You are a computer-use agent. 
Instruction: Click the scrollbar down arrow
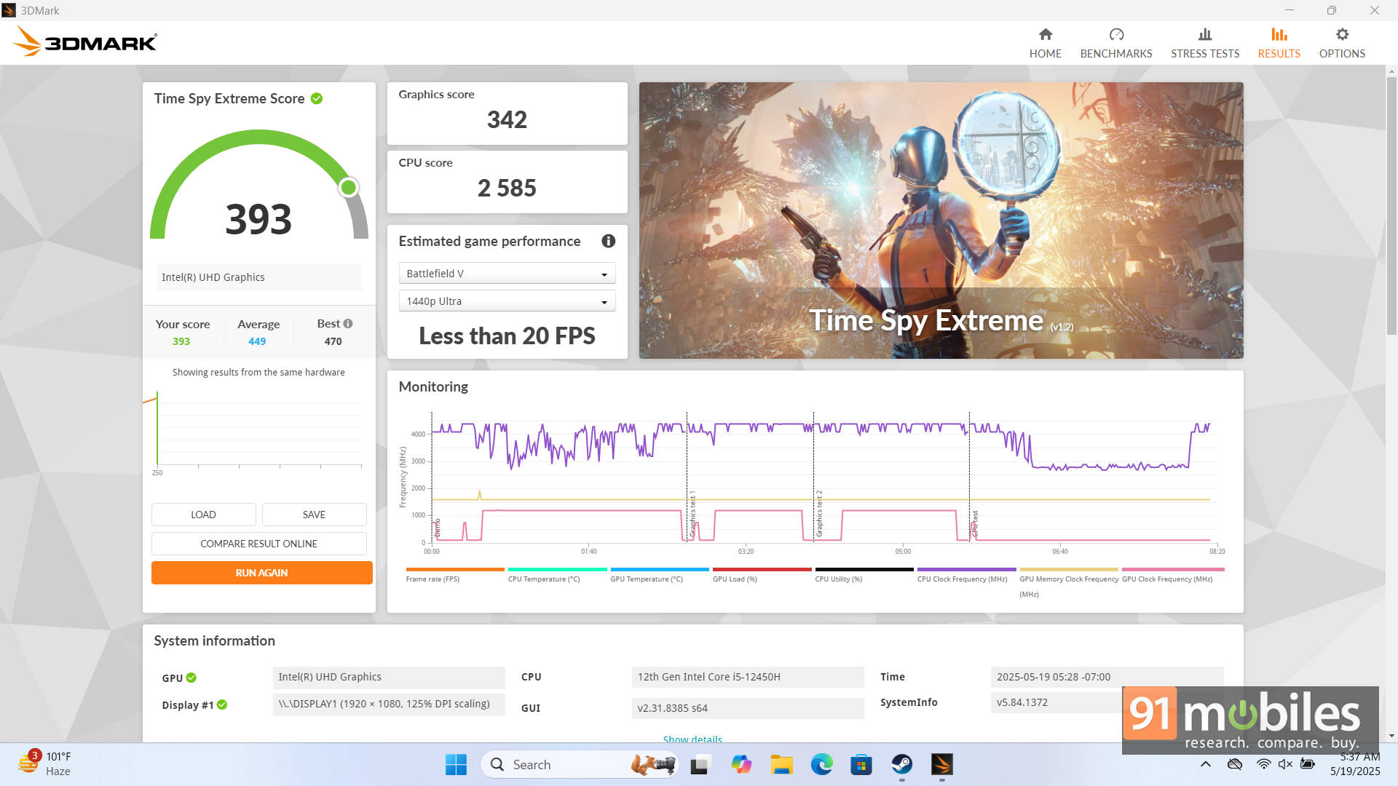(1391, 736)
